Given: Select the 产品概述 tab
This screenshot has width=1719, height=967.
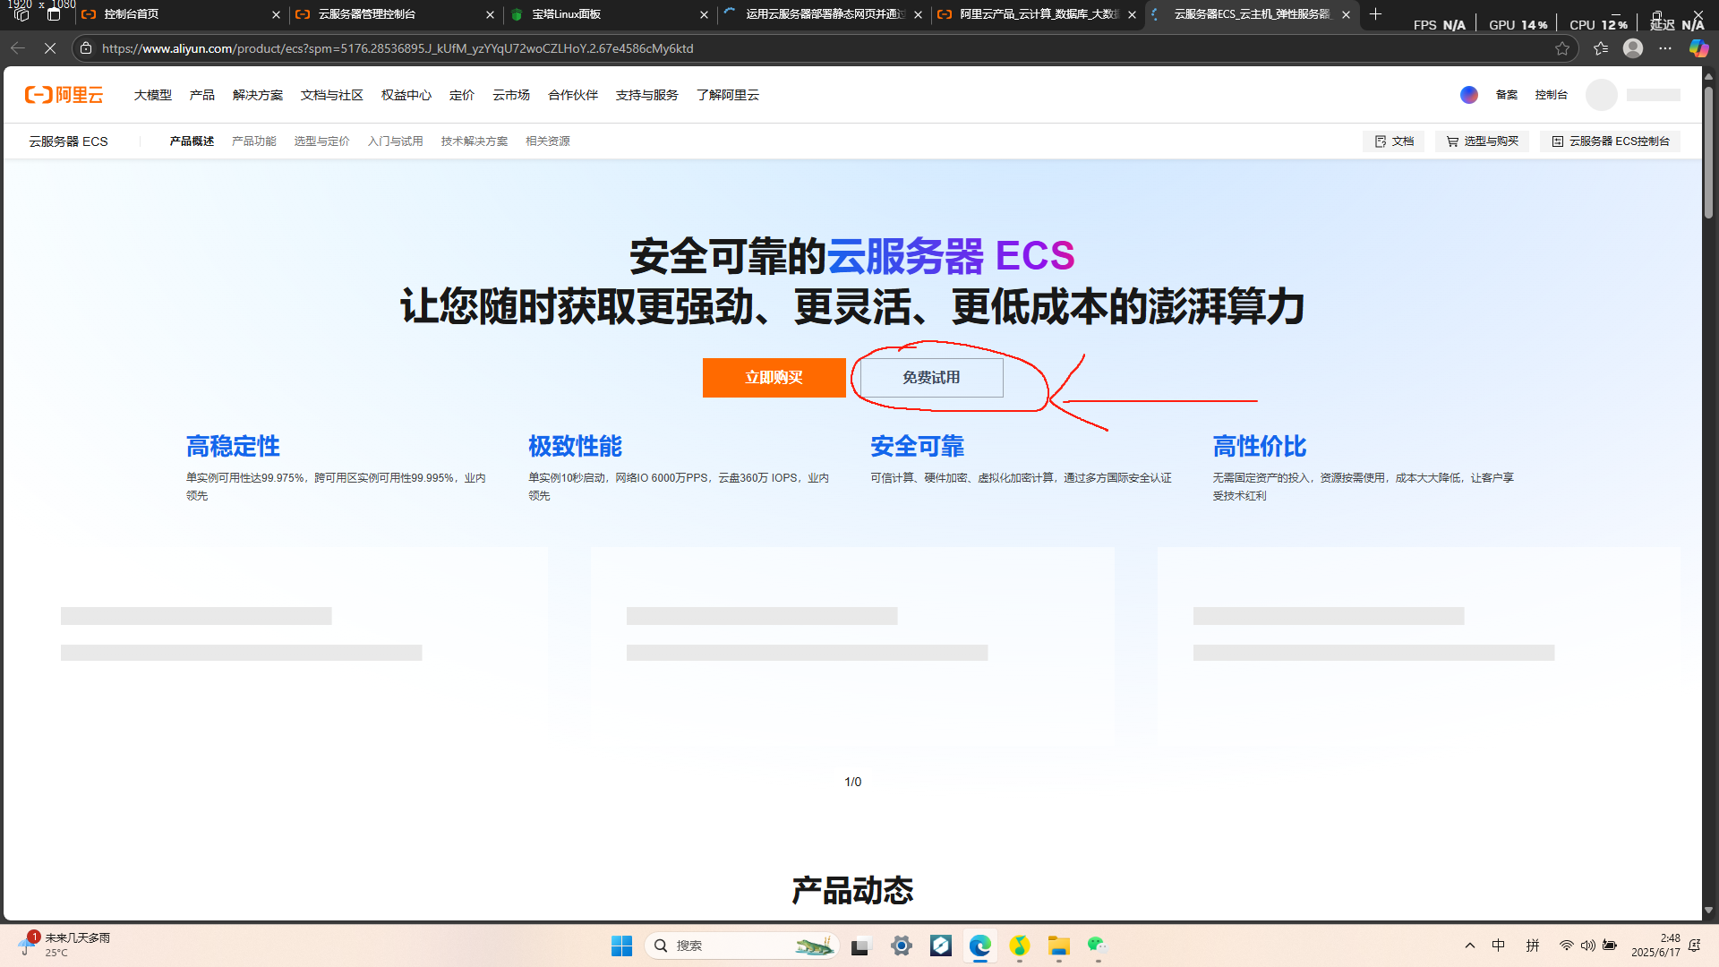Looking at the screenshot, I should click(x=192, y=141).
